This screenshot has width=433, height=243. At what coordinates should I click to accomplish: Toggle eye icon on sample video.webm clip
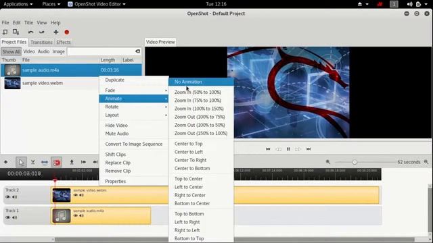click(75, 195)
